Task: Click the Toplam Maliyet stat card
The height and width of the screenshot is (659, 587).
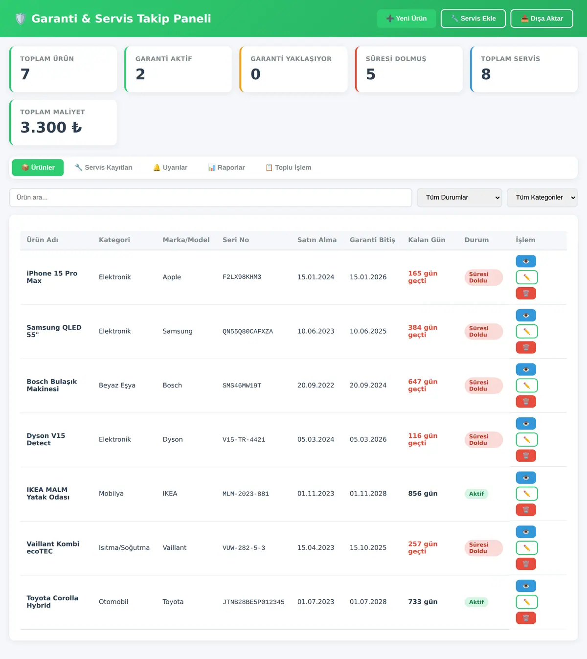Action: click(x=63, y=123)
